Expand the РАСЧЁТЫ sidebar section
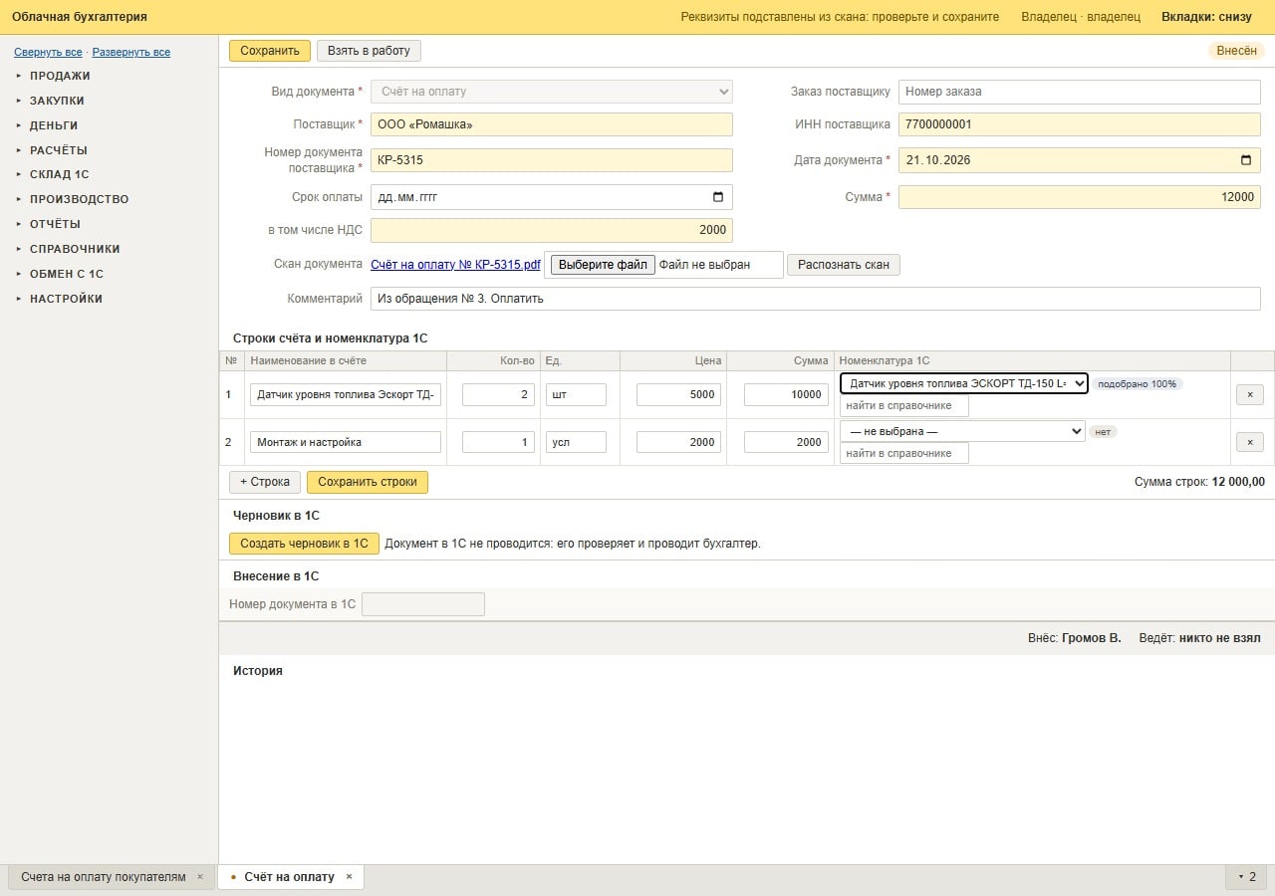1275x896 pixels. click(58, 150)
